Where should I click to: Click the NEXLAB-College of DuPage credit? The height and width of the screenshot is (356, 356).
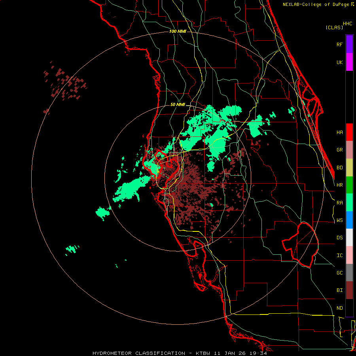click(x=316, y=4)
